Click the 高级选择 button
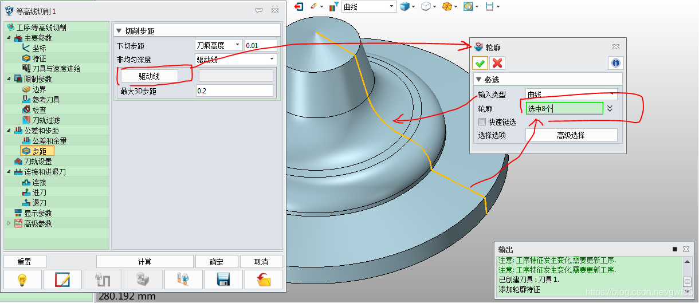 (x=571, y=136)
